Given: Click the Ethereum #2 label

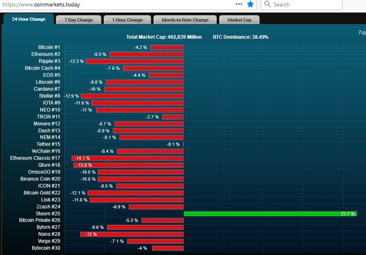Looking at the screenshot, I should click(x=46, y=54).
